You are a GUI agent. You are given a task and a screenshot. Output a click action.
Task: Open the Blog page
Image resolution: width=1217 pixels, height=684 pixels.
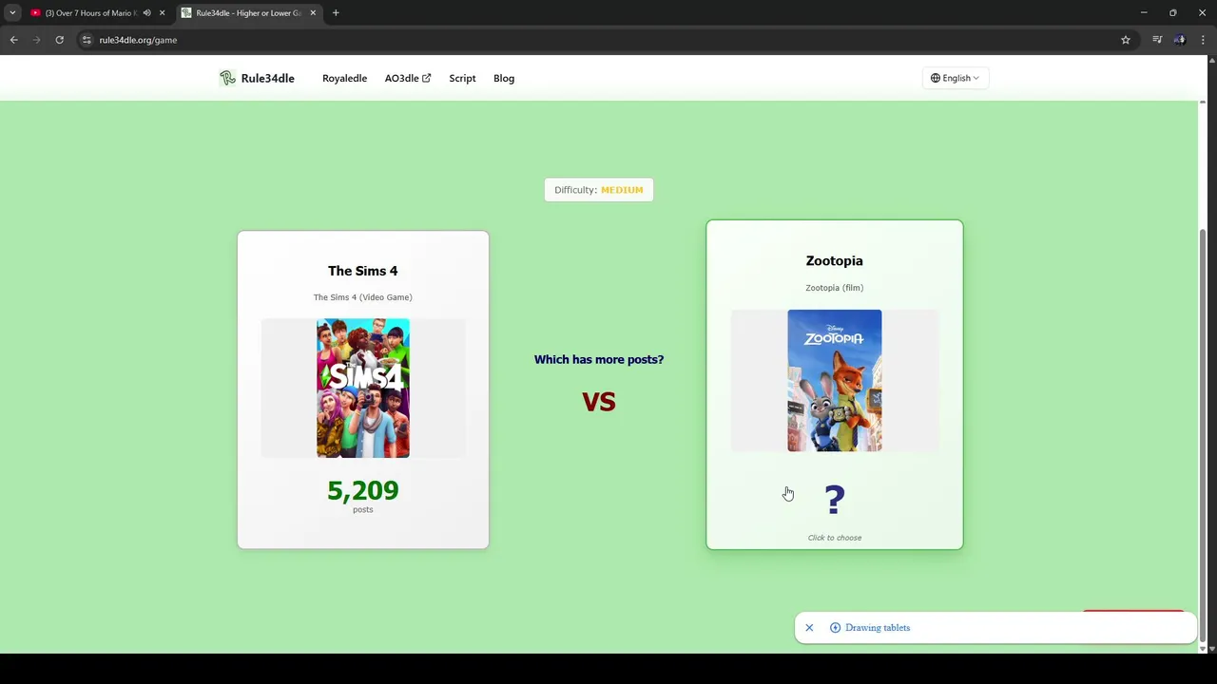[504, 78]
